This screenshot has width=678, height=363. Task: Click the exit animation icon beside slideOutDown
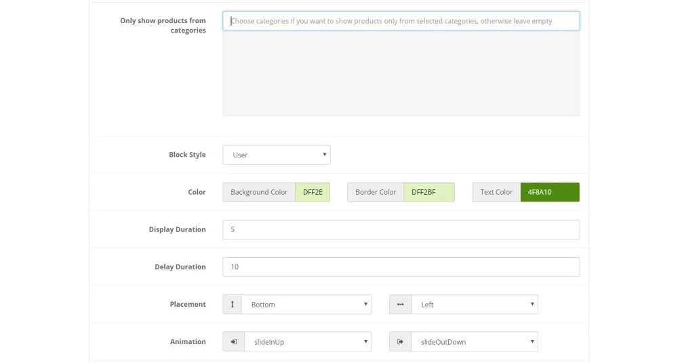click(x=401, y=342)
